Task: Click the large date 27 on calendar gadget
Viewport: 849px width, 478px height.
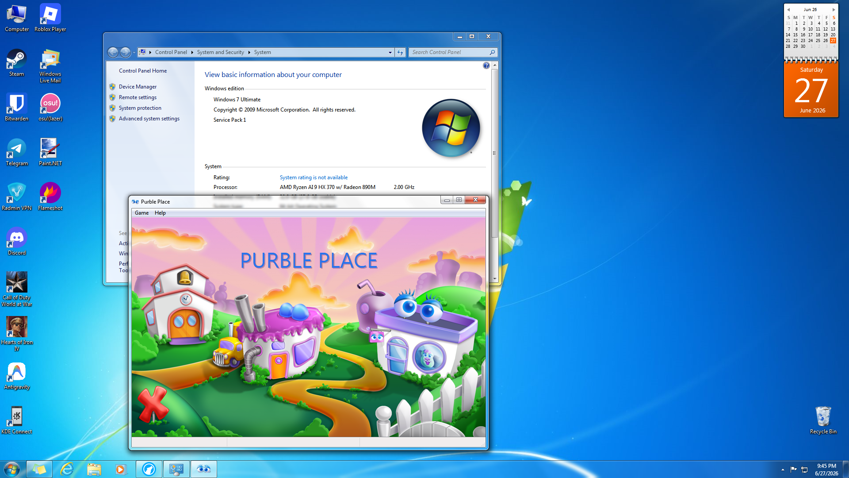Action: click(811, 91)
